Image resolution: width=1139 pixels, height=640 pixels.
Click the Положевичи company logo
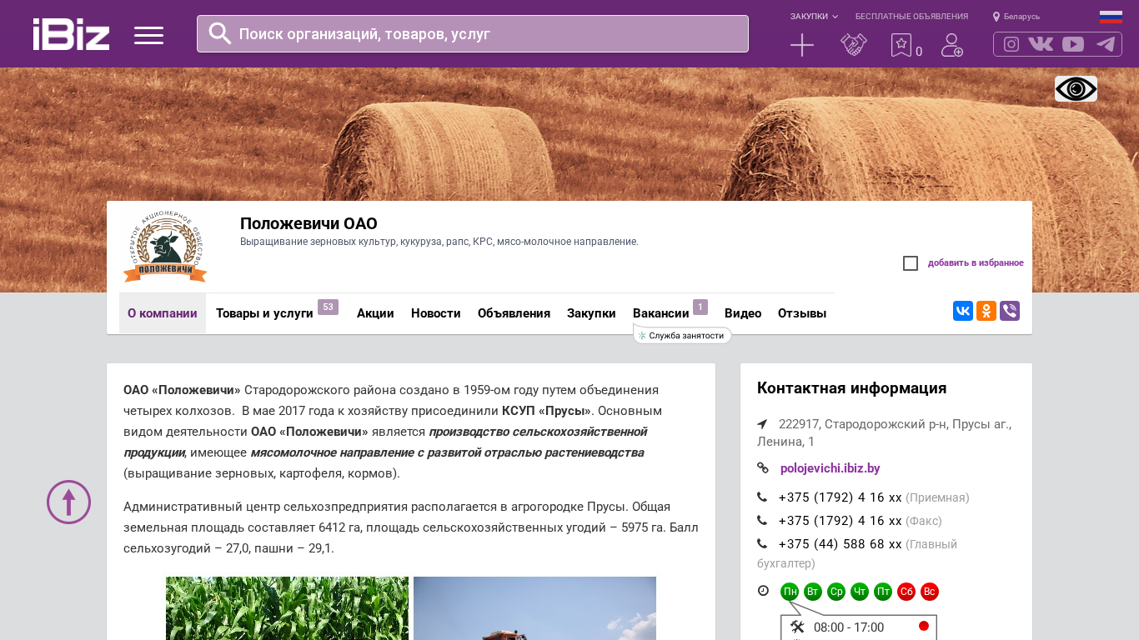[x=165, y=246]
